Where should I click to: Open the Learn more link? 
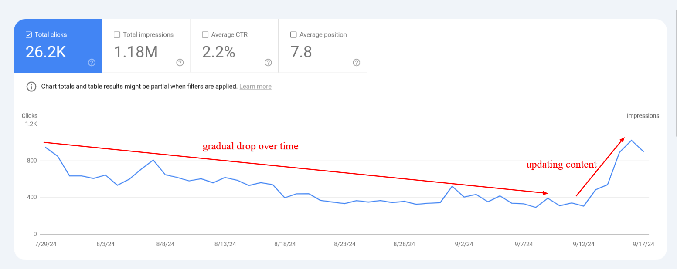(x=255, y=86)
